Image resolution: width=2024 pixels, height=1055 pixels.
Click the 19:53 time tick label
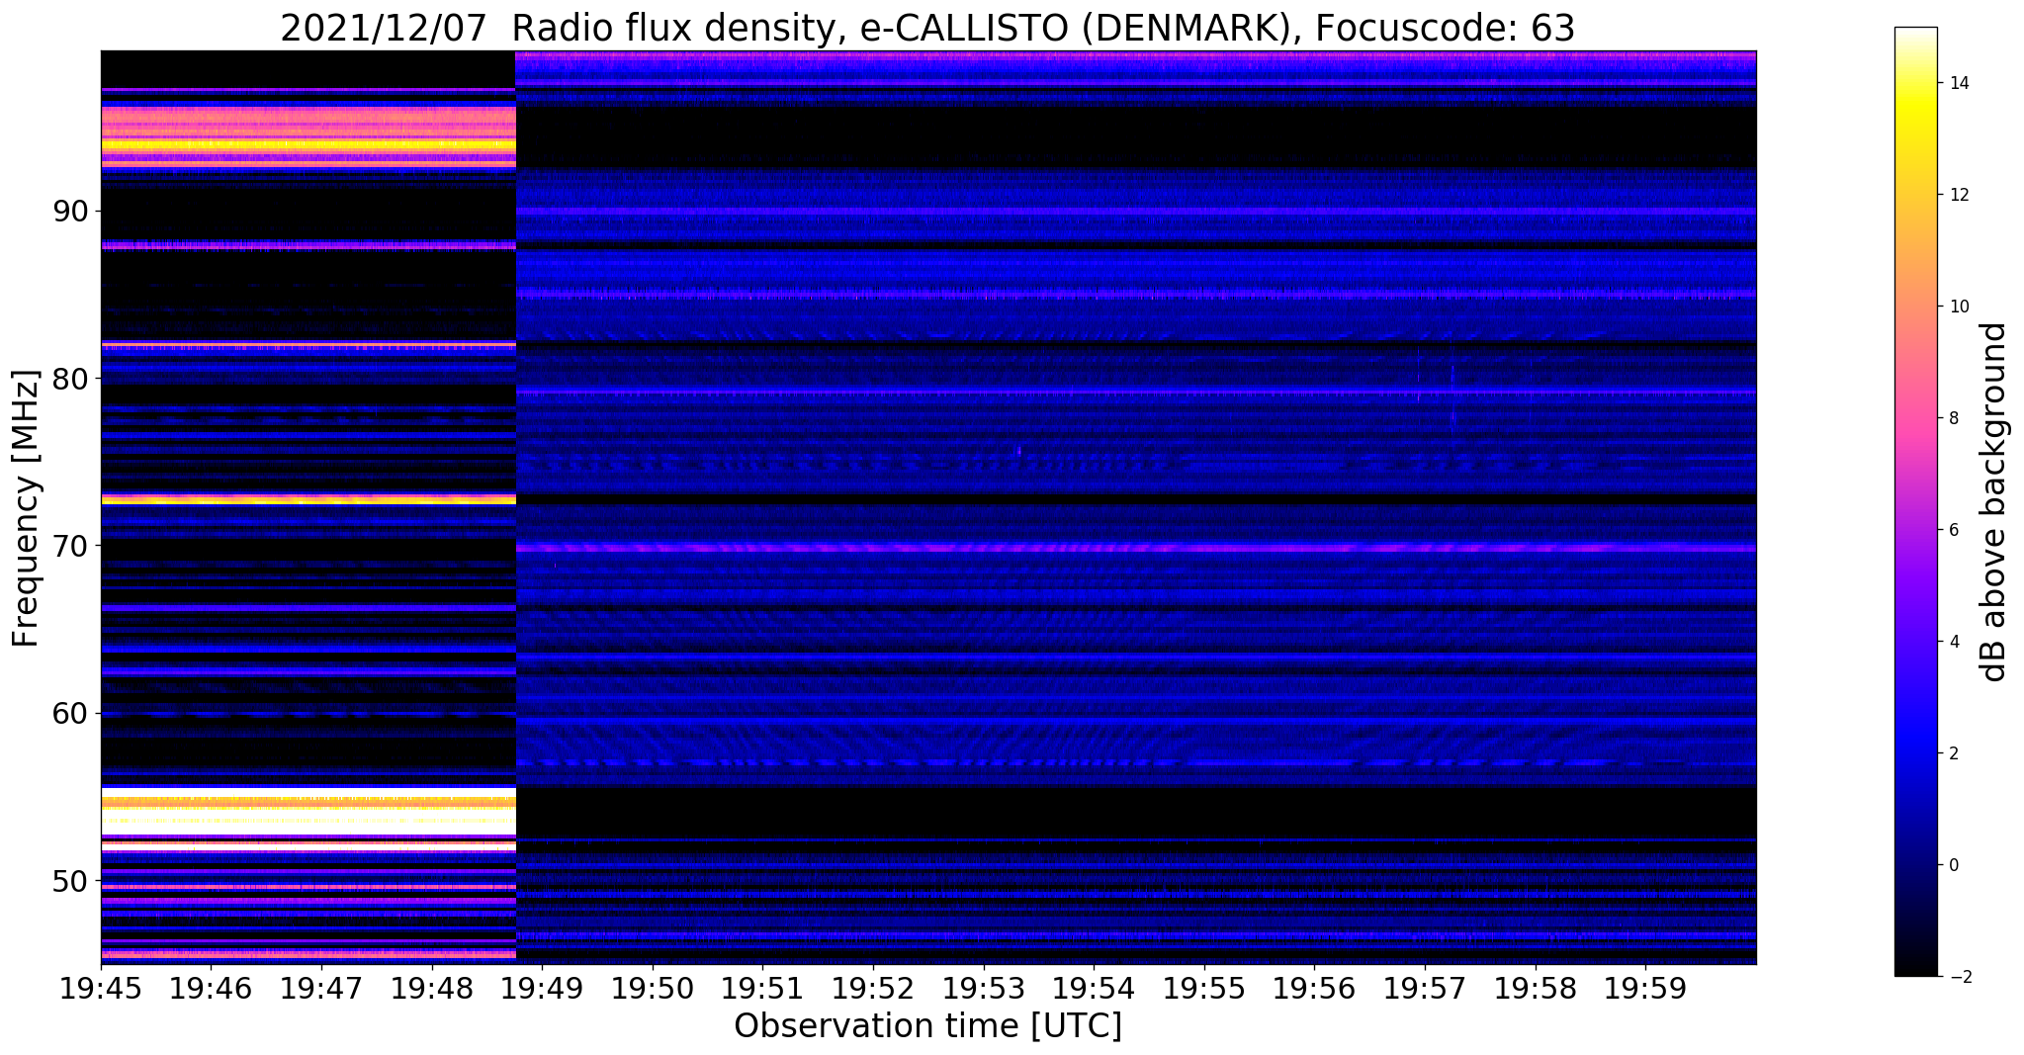(x=984, y=988)
